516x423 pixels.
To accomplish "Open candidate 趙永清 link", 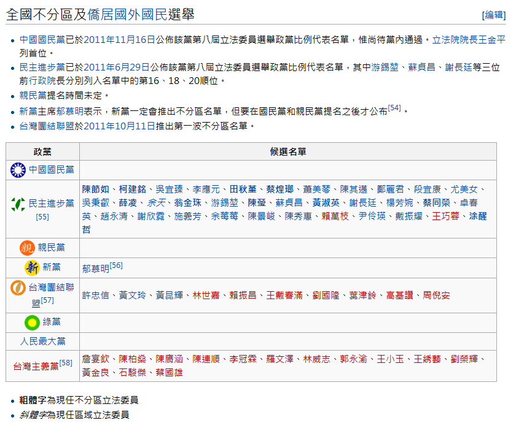I will pos(114,216).
